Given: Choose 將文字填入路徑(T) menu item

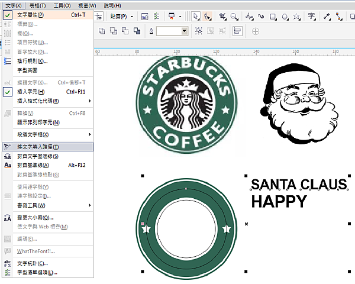Looking at the screenshot, I should pos(48,147).
